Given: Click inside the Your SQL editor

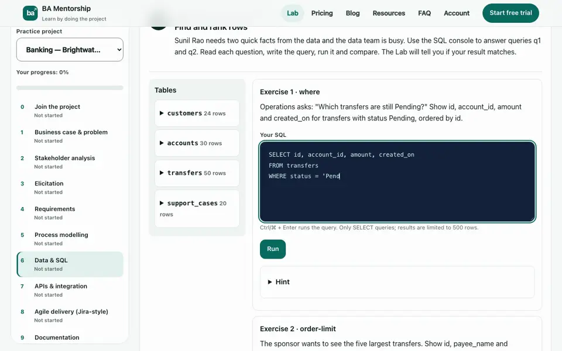Looking at the screenshot, I should point(397,181).
